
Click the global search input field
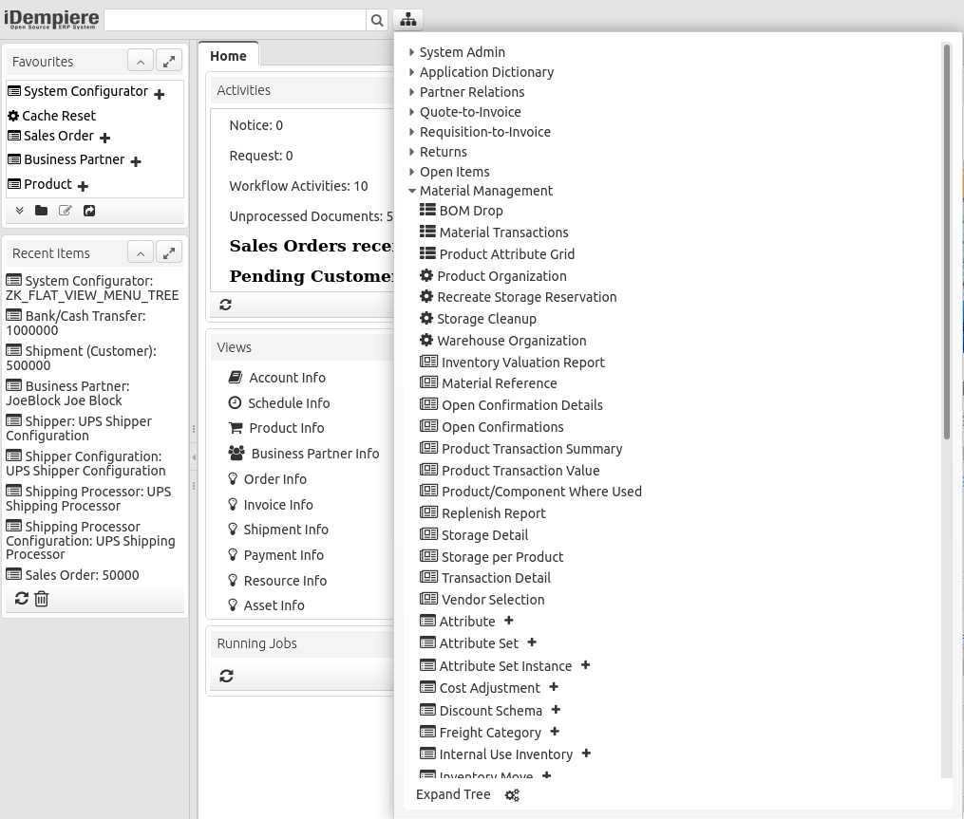click(235, 20)
